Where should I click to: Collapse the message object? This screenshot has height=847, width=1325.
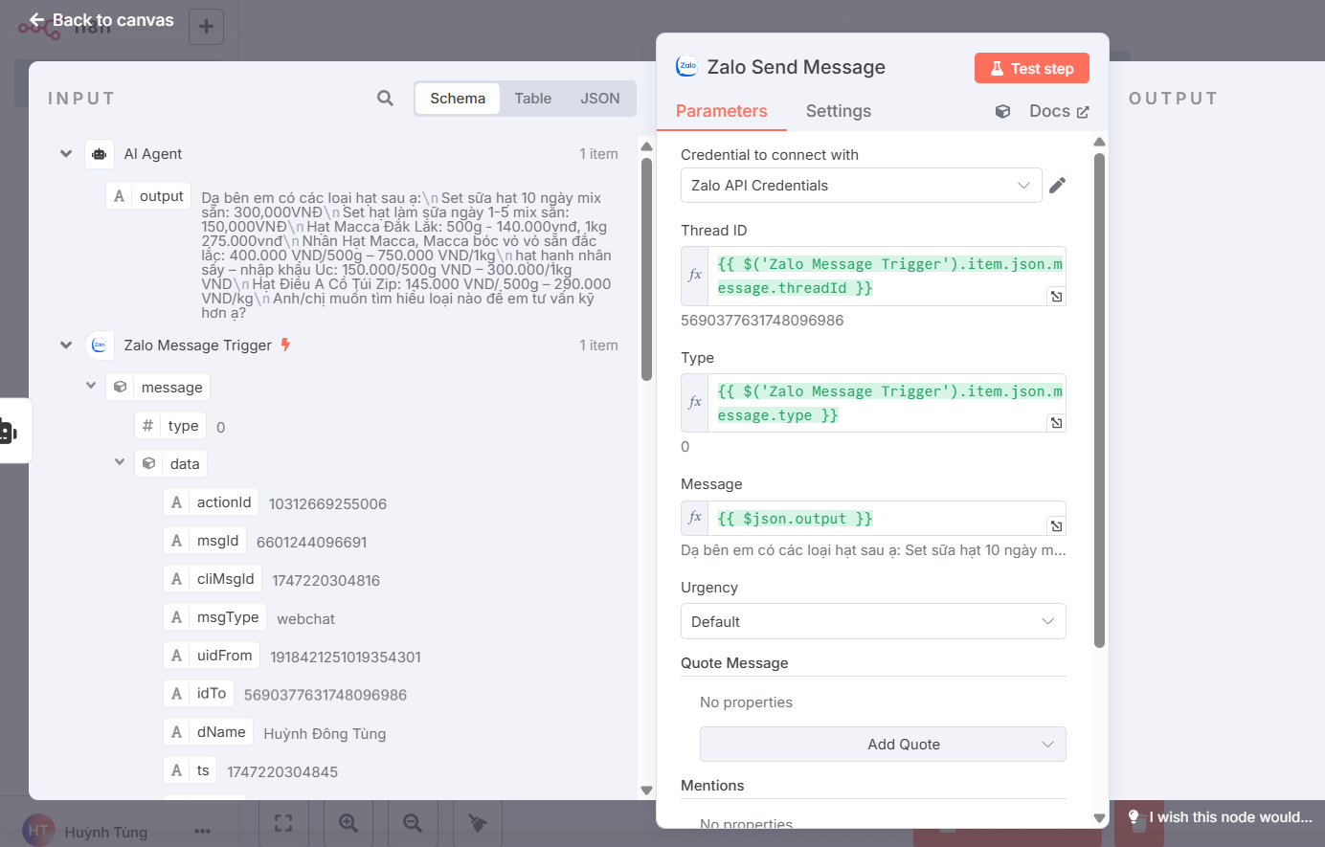click(x=91, y=386)
